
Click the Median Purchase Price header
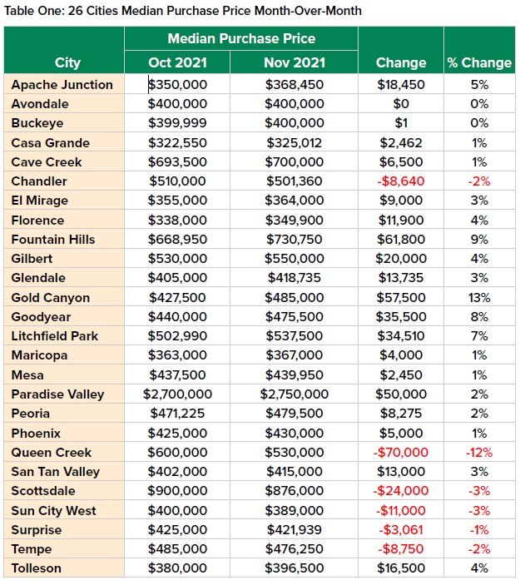[241, 38]
